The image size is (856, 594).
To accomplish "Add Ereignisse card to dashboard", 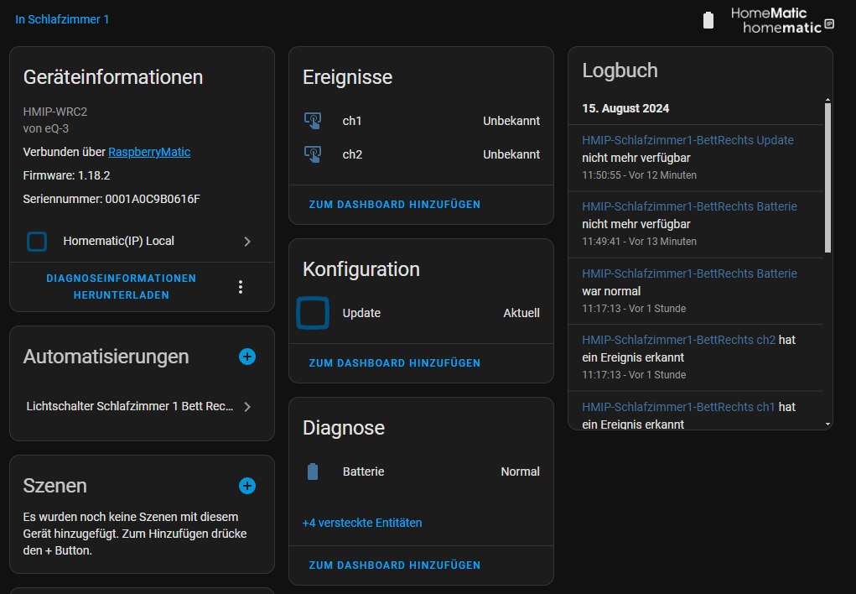I will pyautogui.click(x=395, y=205).
